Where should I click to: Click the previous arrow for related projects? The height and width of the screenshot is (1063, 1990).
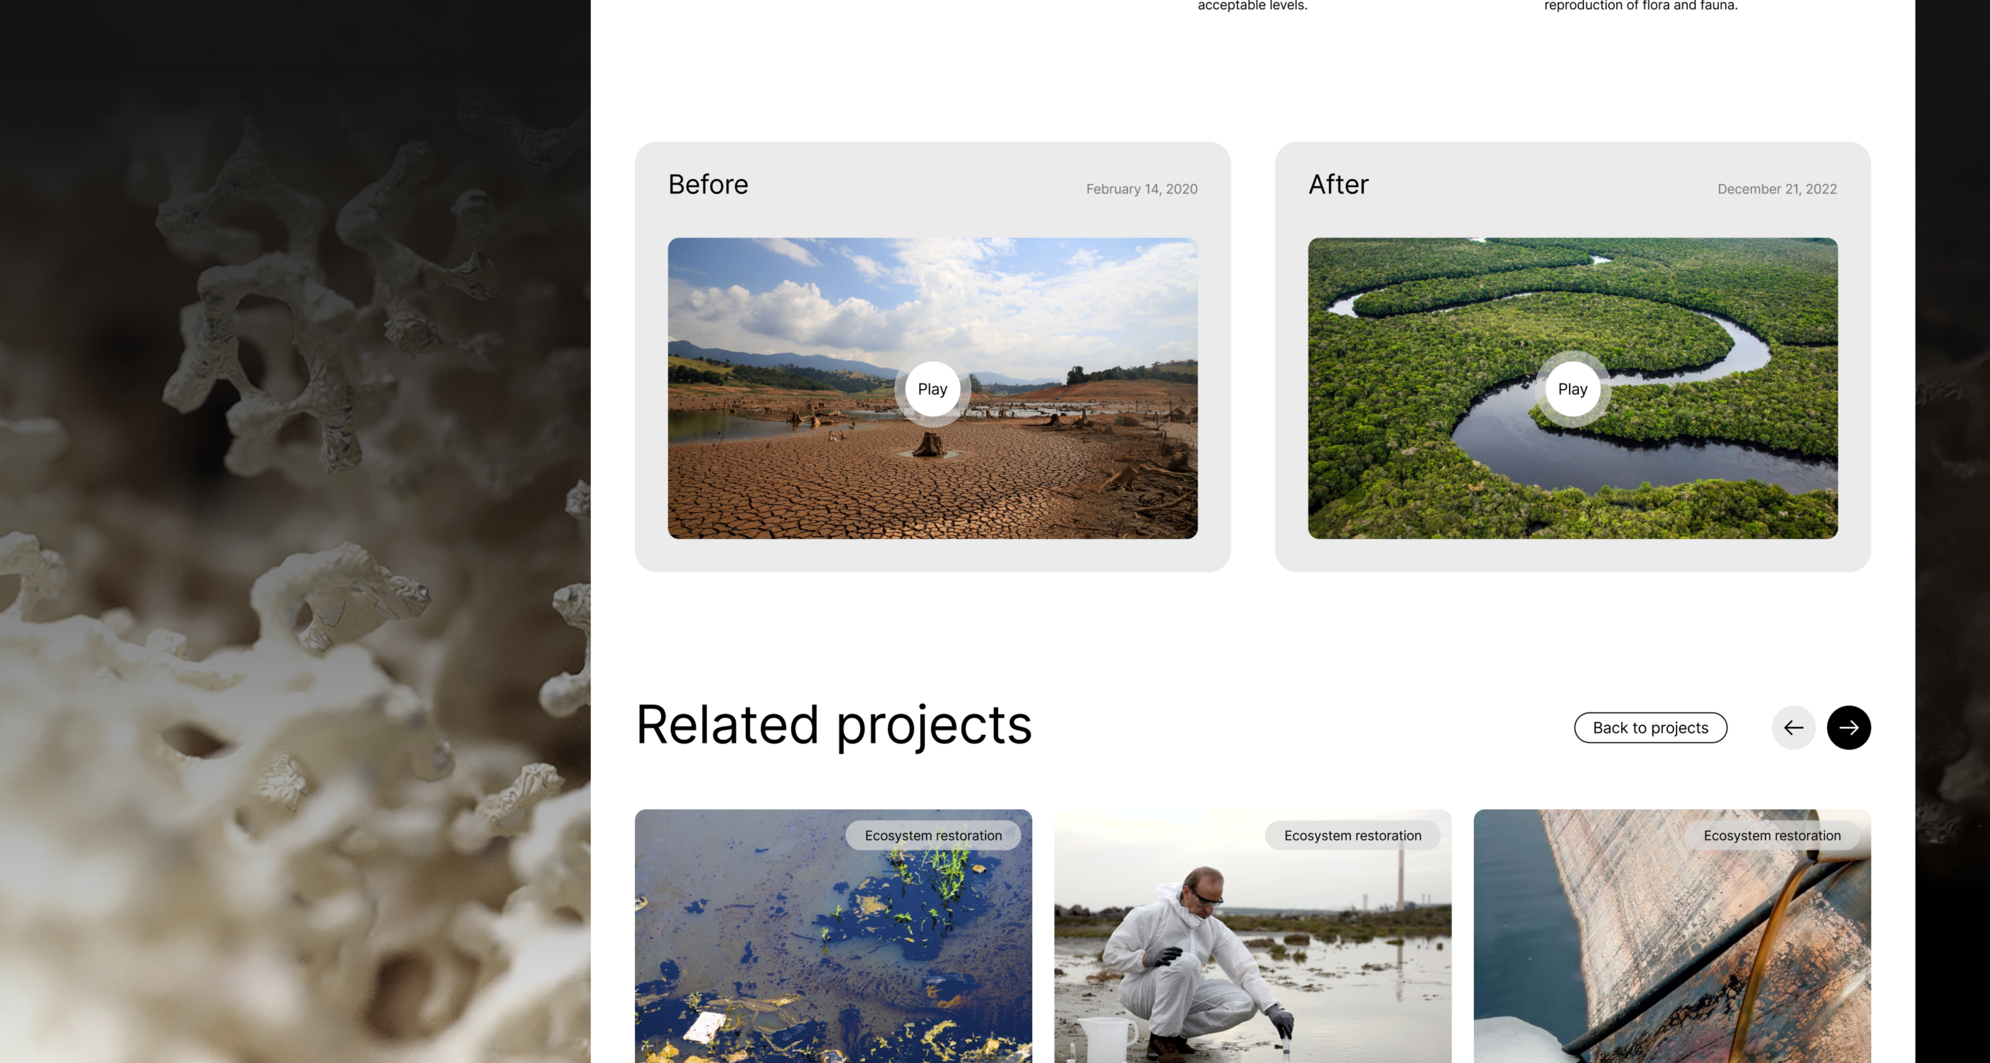(1793, 727)
